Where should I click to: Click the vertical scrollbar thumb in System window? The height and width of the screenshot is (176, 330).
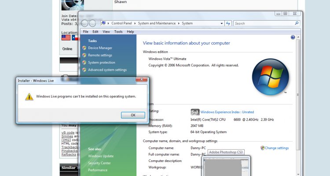(x=298, y=94)
